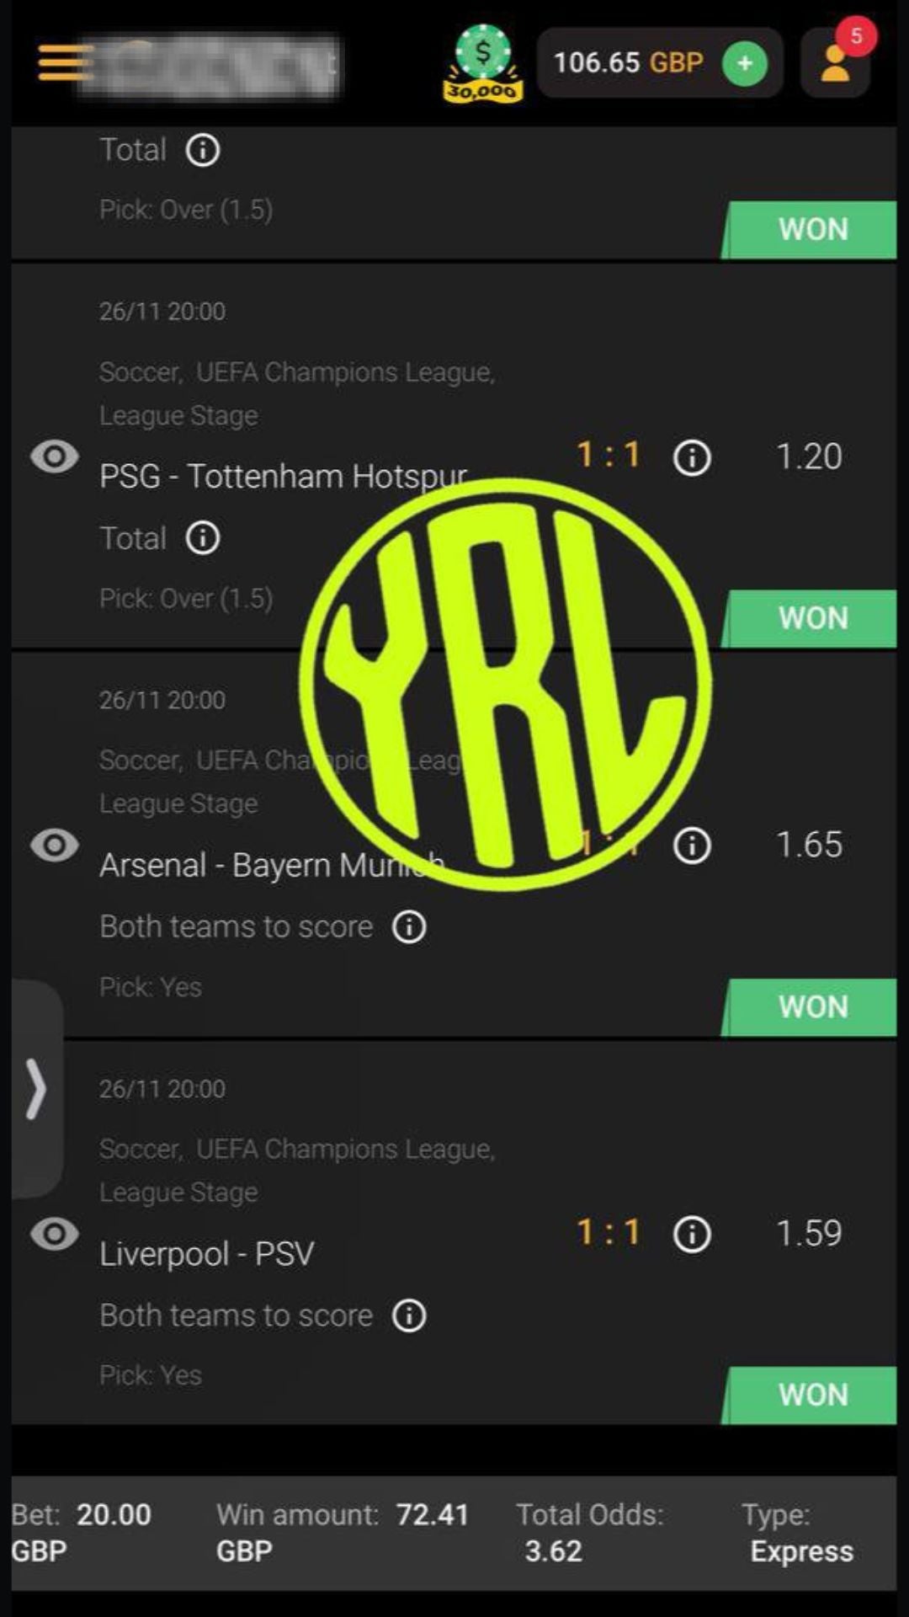Tap the 106.65 GBP balance display

point(628,62)
